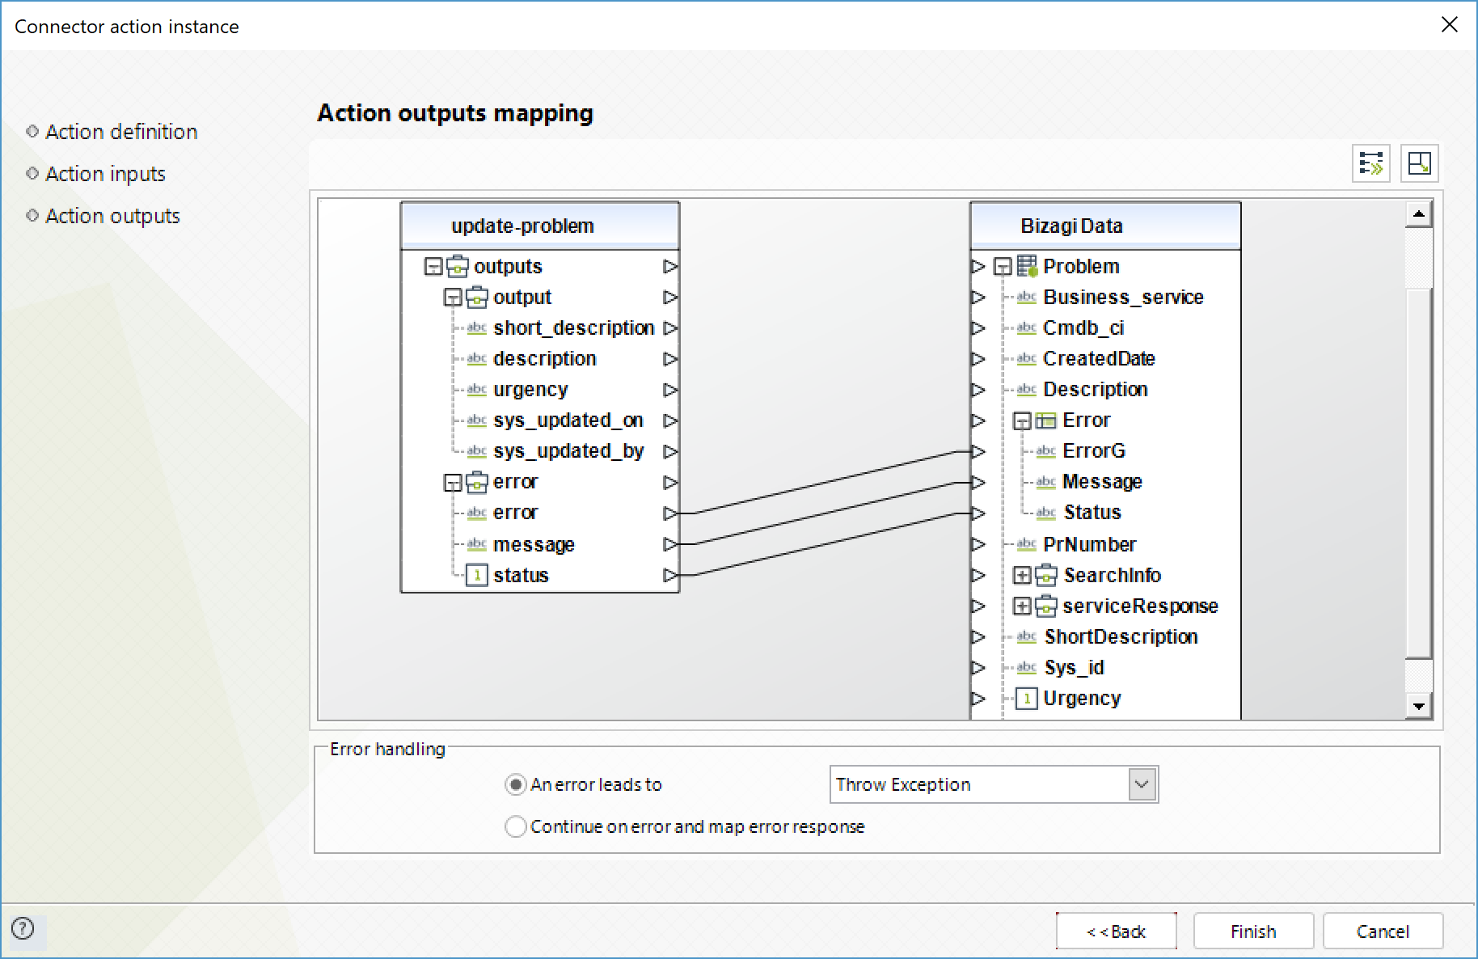The width and height of the screenshot is (1478, 959).
Task: Select the Status field under Error
Action: pos(1092,513)
